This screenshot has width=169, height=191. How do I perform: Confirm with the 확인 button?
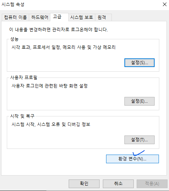(x=84, y=183)
